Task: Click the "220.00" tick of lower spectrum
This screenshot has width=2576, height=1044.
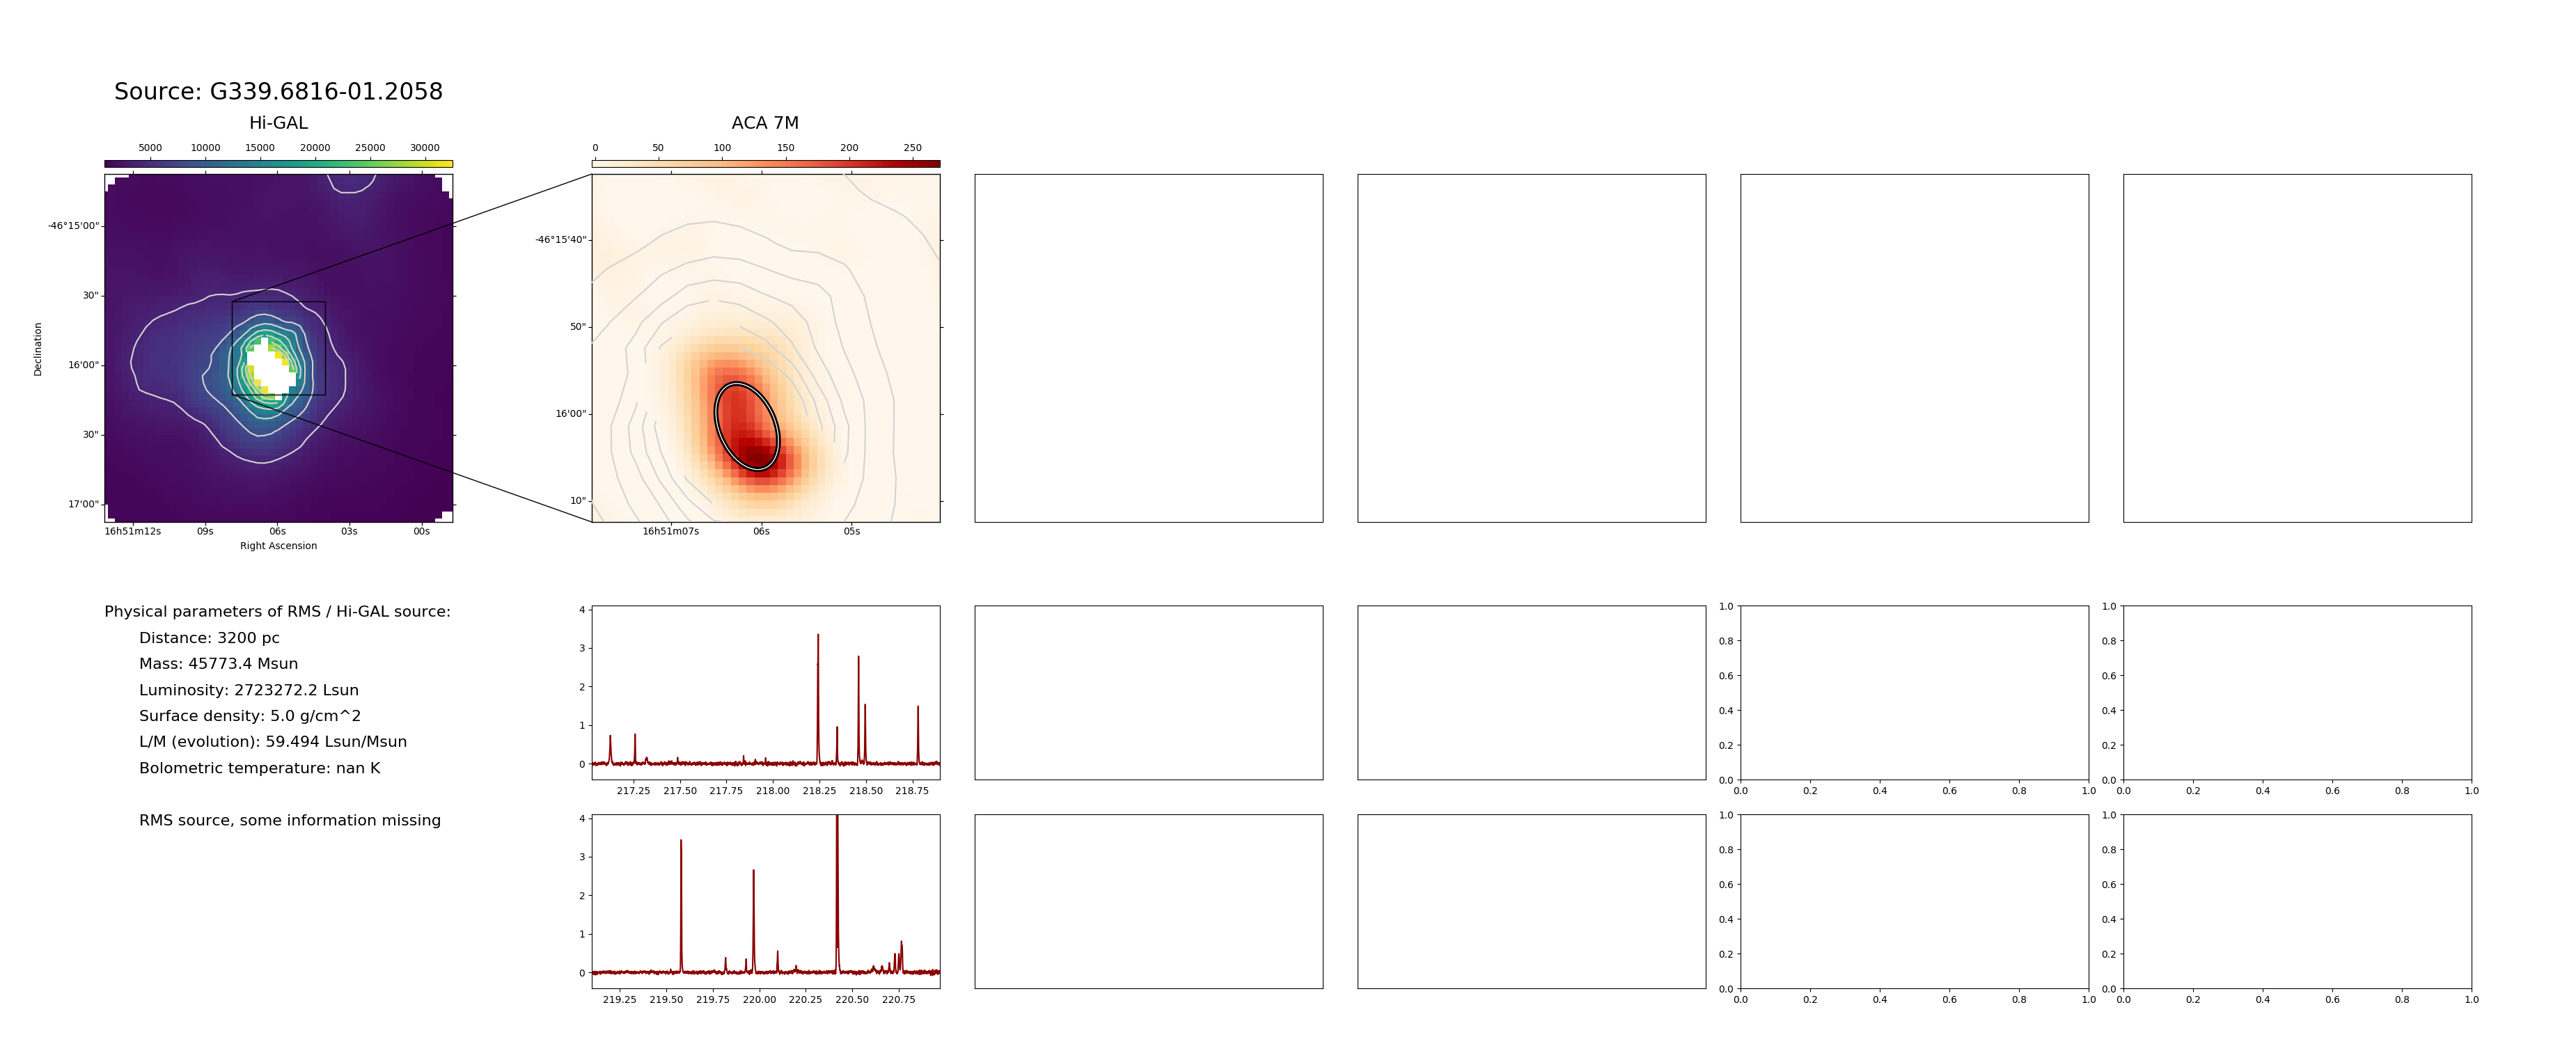Action: tap(759, 1000)
